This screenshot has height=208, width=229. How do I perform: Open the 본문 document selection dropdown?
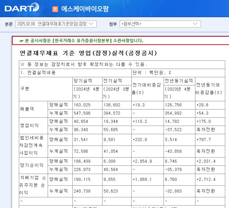[56, 24]
